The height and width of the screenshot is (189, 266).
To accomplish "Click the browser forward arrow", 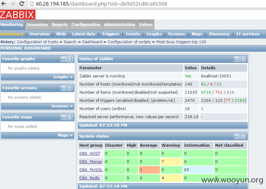I will click(x=13, y=3).
